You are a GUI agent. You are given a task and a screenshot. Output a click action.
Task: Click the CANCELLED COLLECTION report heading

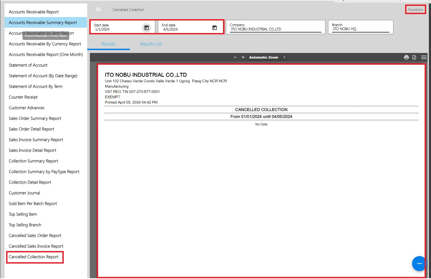pos(261,110)
